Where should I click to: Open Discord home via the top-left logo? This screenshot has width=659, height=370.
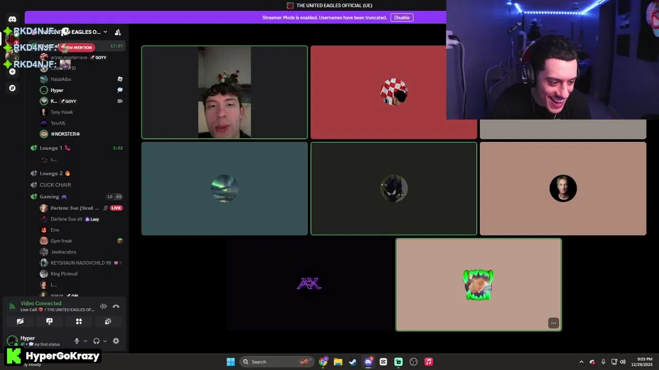[x=12, y=19]
